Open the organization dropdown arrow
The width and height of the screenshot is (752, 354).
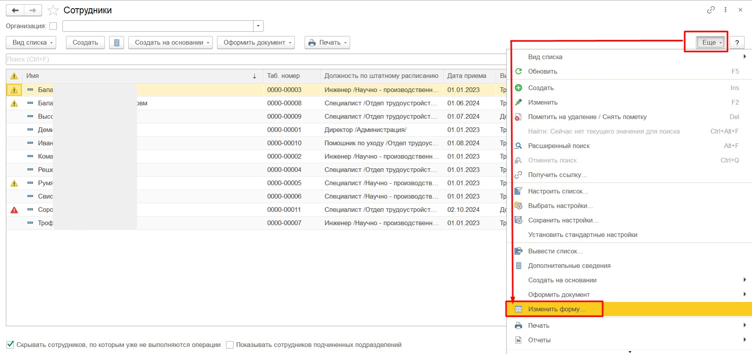coord(258,26)
